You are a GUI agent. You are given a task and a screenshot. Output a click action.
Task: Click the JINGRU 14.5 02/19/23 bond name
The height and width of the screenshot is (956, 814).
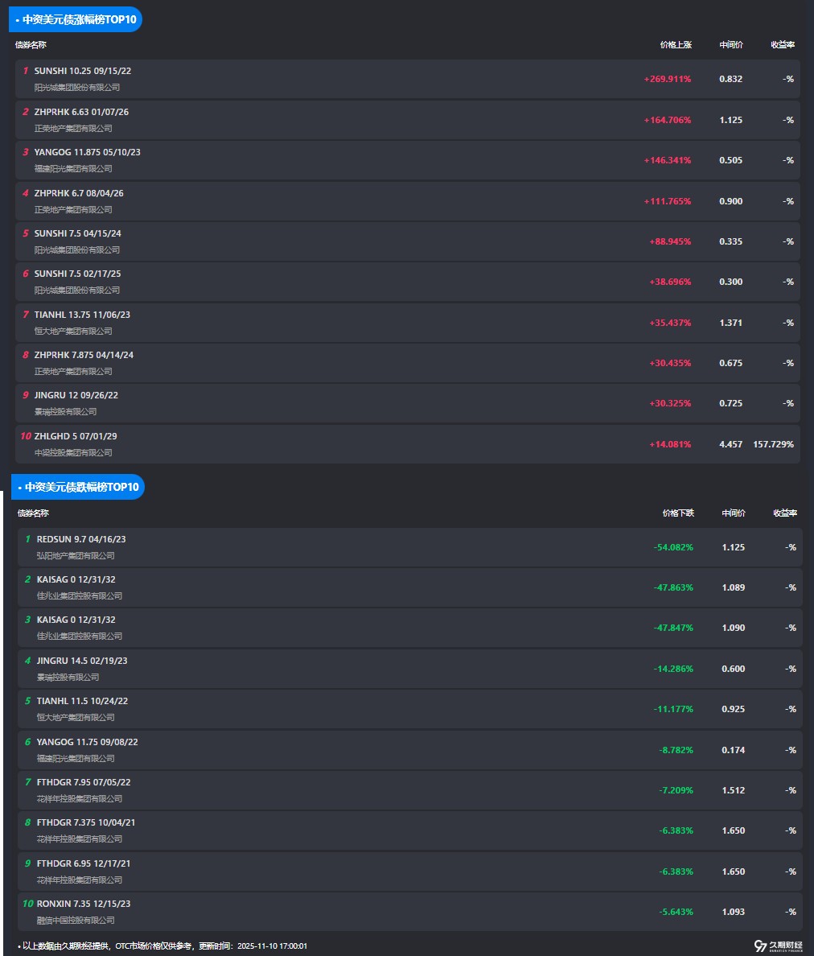pyautogui.click(x=82, y=661)
